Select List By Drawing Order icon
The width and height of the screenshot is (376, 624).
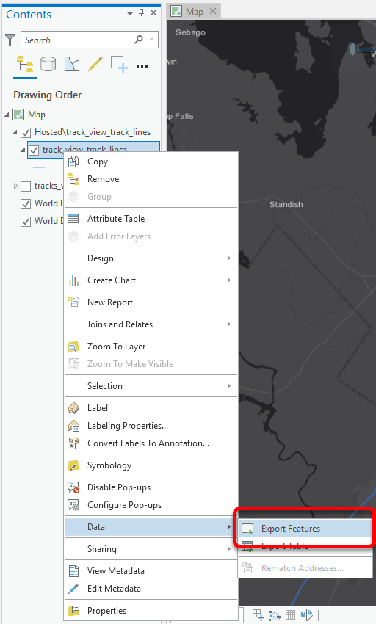pyautogui.click(x=25, y=64)
